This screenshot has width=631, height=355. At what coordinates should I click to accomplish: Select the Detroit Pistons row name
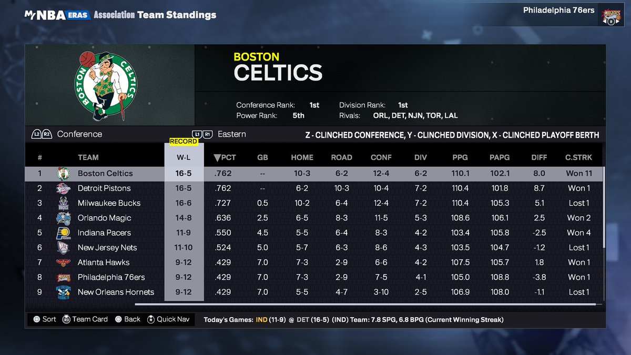click(104, 188)
